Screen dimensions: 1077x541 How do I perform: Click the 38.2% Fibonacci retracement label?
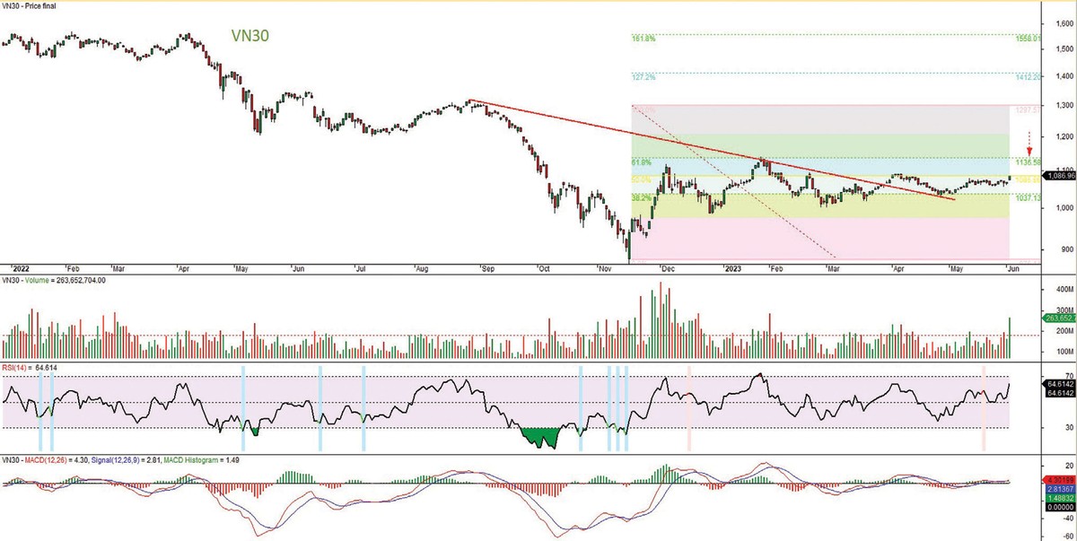pos(641,197)
